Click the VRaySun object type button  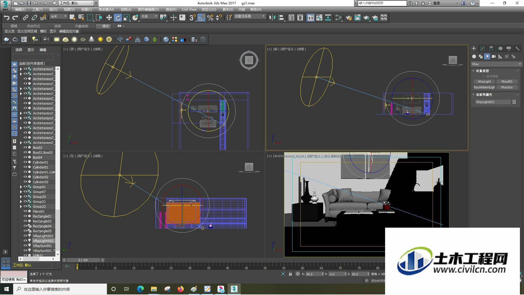pos(507,87)
